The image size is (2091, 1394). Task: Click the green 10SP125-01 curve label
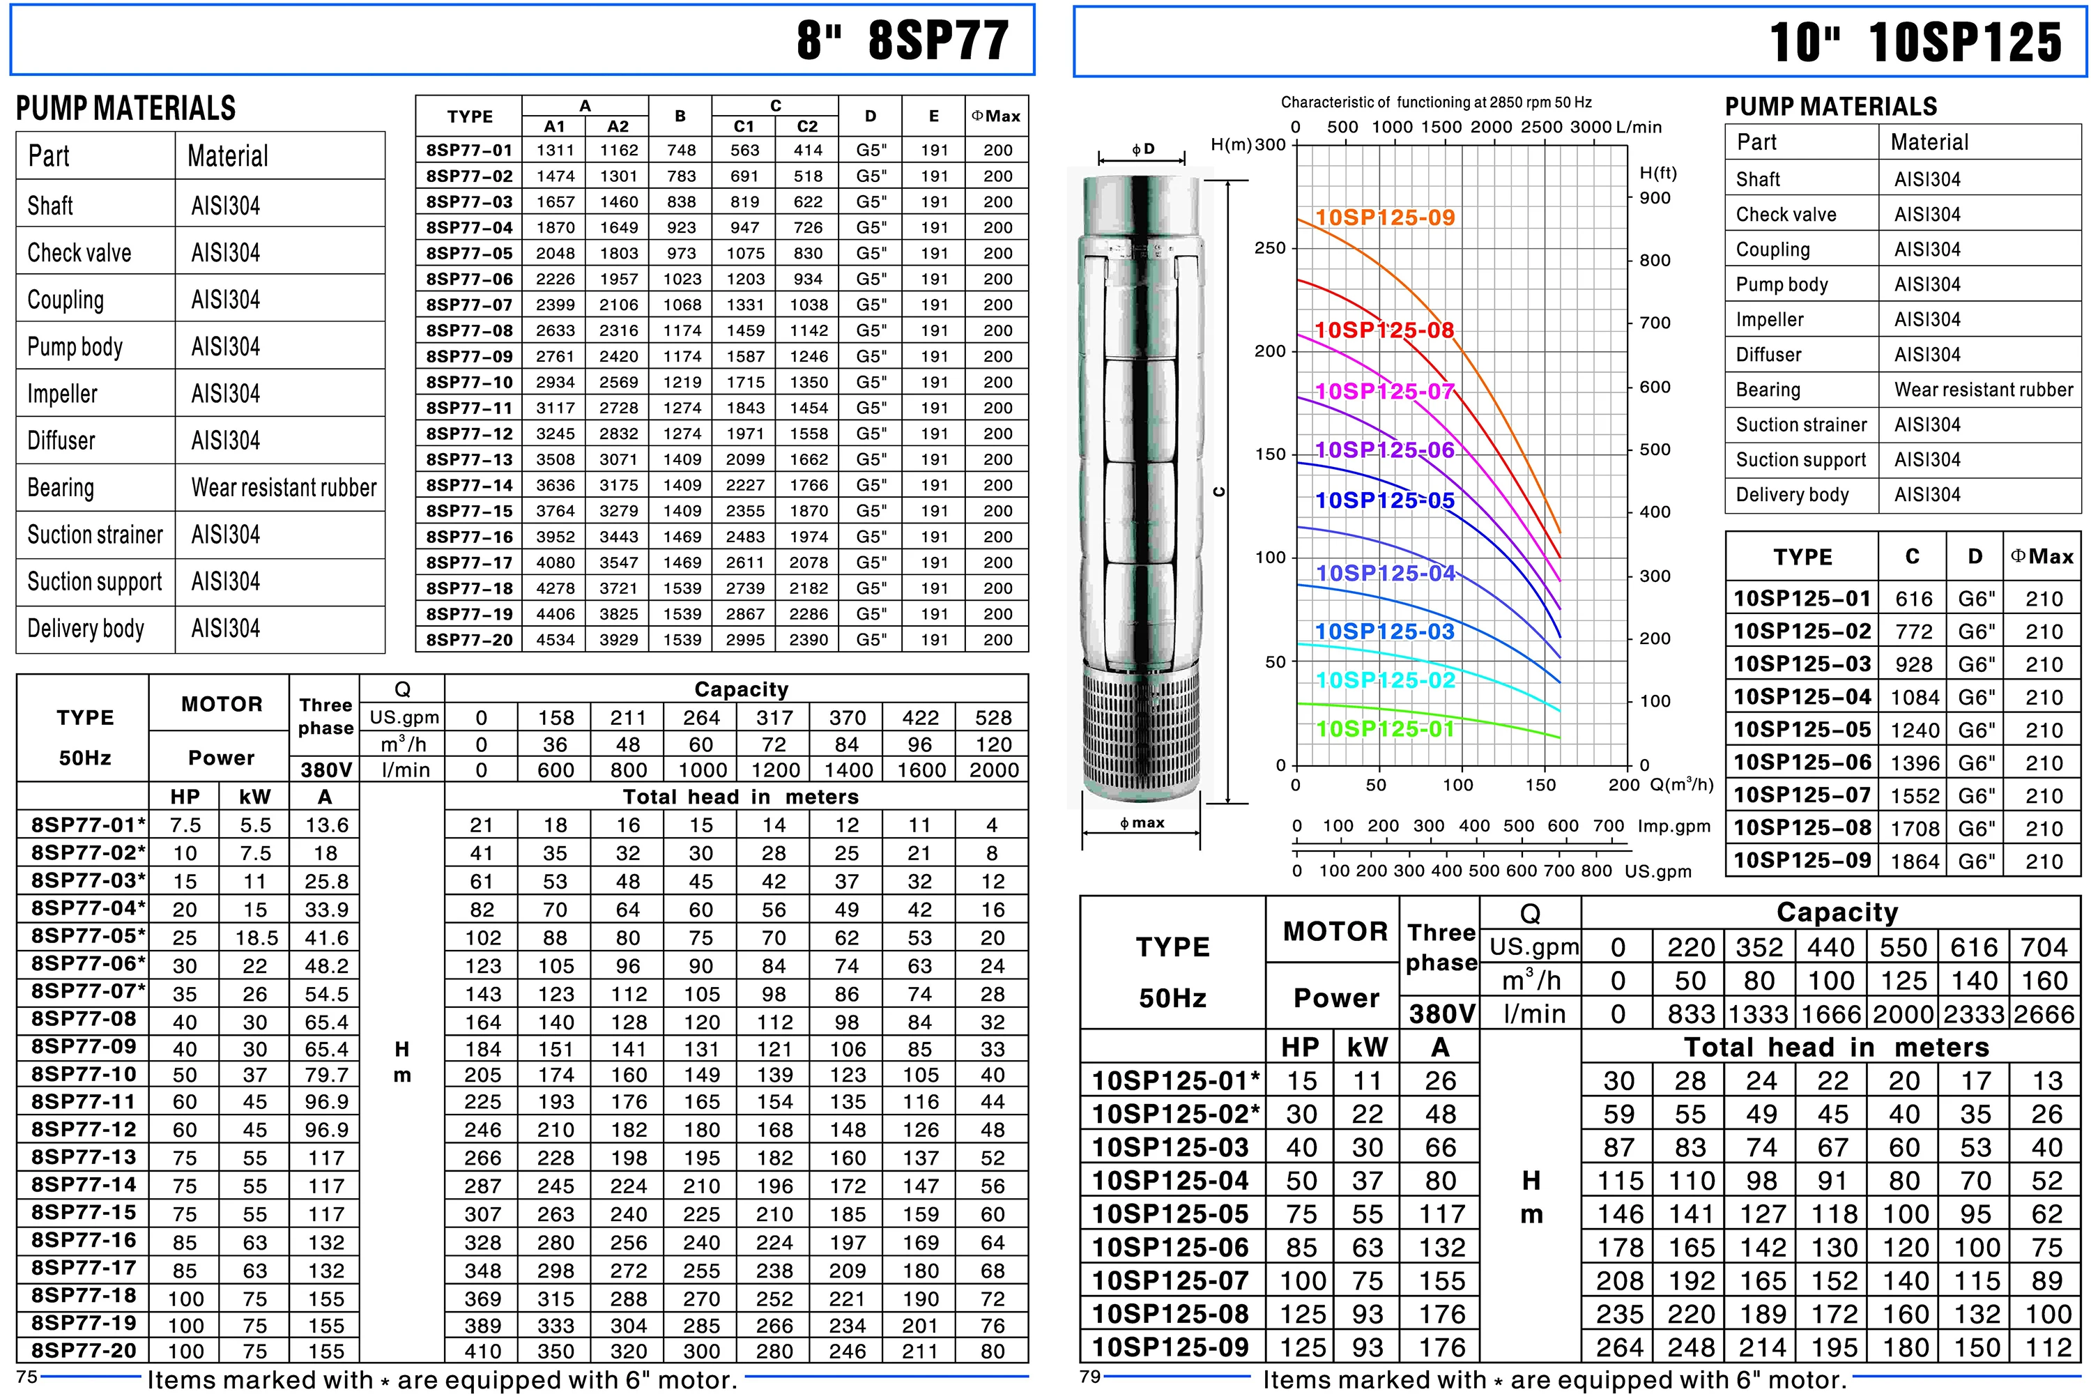click(x=1384, y=729)
